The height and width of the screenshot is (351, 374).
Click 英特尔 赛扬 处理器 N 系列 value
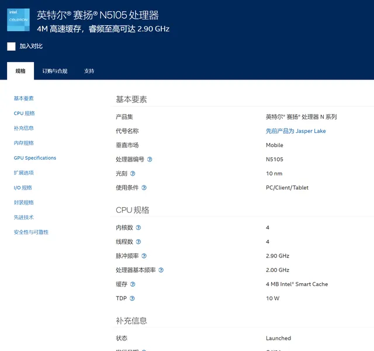302,117
